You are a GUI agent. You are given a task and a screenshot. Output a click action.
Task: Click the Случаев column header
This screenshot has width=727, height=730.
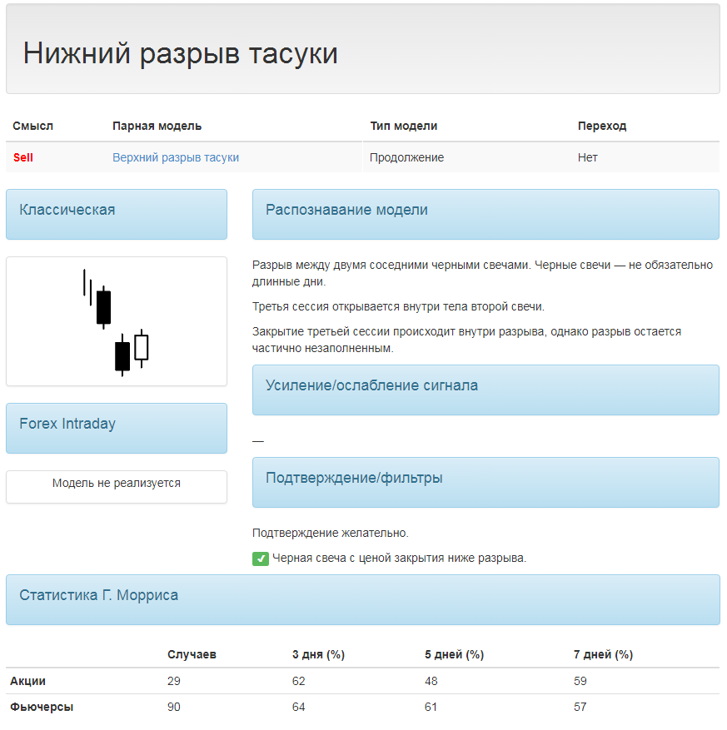192,654
